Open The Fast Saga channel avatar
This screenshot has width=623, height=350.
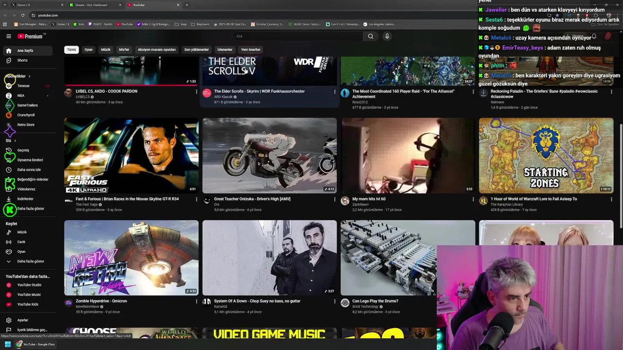[69, 201]
